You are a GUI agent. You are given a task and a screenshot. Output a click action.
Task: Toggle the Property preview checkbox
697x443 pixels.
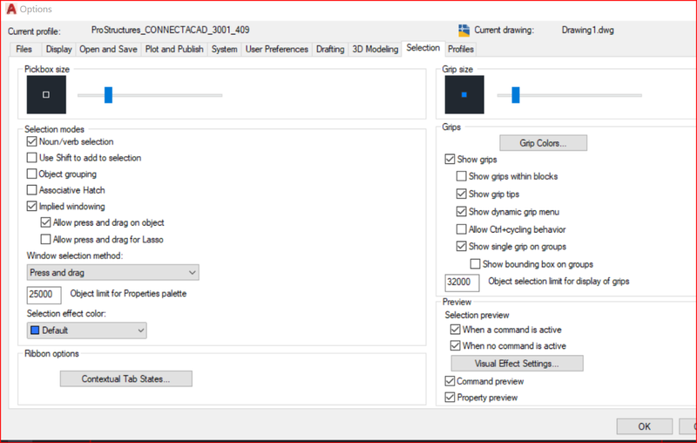tap(450, 397)
